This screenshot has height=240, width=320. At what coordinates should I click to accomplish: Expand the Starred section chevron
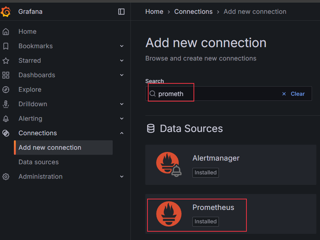pyautogui.click(x=122, y=61)
